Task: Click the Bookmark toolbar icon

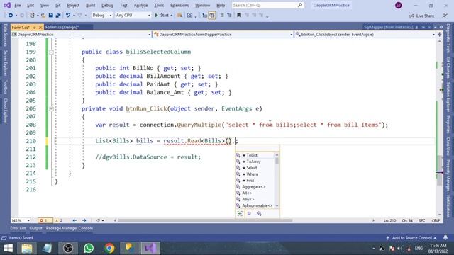Action: point(239,16)
